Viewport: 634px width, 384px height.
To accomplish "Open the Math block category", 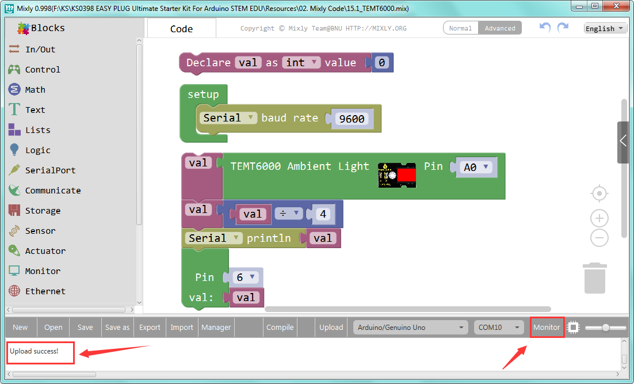I will tap(35, 90).
